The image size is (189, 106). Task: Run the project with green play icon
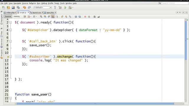[x=65, y=8]
